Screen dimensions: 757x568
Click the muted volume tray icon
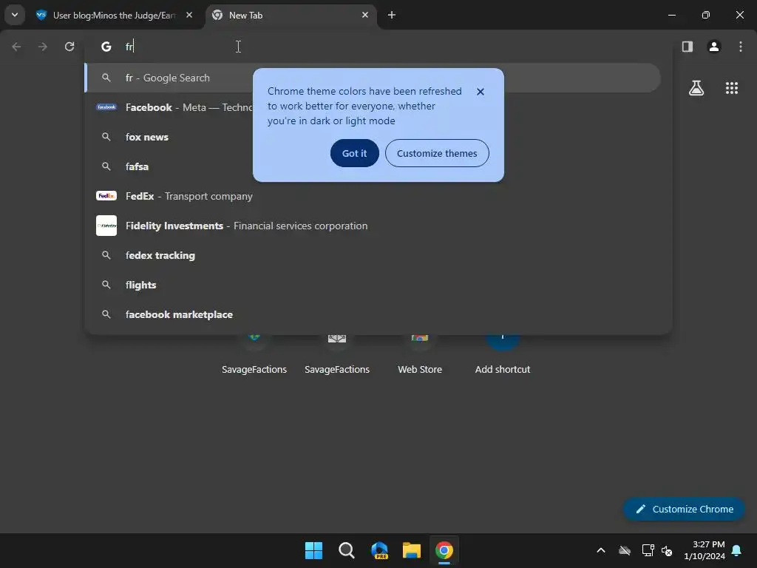[667, 550]
